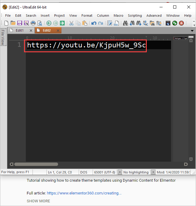Open the highlighting dropdown after No highlighting

tap(153, 172)
